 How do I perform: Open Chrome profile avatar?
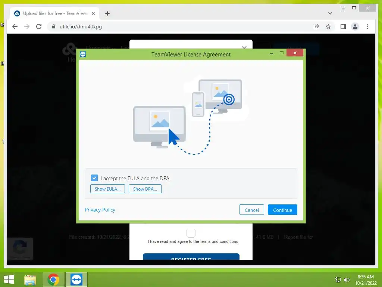click(355, 27)
